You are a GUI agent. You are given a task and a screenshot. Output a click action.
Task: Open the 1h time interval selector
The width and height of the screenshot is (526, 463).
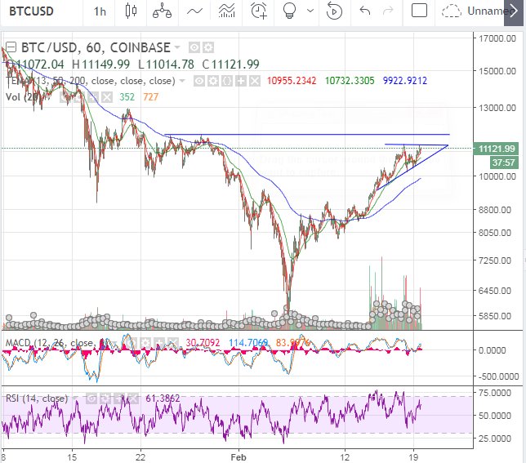100,11
